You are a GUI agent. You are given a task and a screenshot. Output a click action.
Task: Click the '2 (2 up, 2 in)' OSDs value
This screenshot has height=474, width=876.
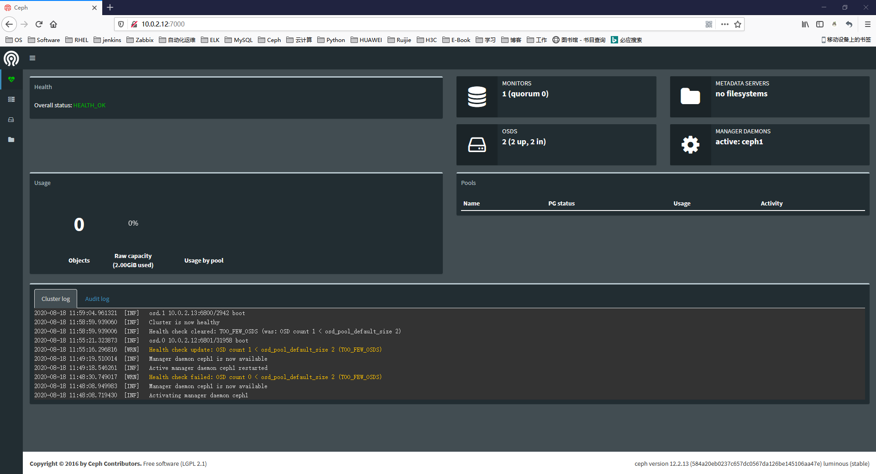tap(524, 142)
